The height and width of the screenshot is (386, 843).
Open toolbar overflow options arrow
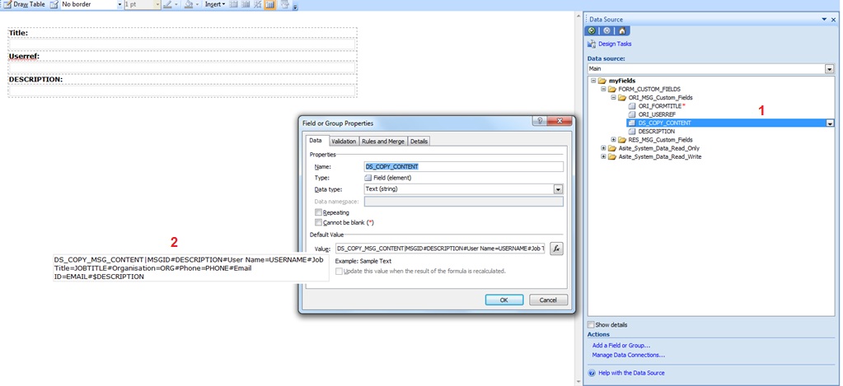296,6
